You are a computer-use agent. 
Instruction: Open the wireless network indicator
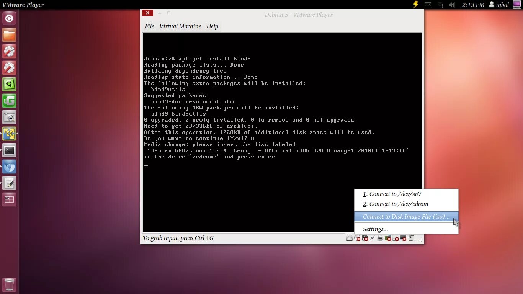[x=440, y=5]
